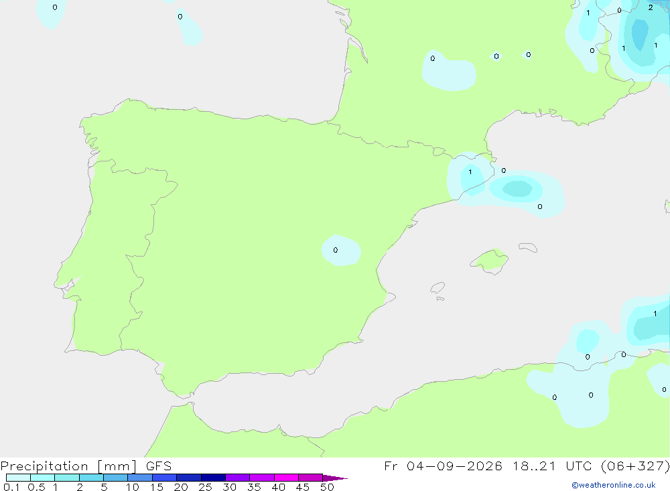Image resolution: width=670 pixels, height=491 pixels.
Task: Click the 45–50 mm legend swatch
Action: (311, 478)
